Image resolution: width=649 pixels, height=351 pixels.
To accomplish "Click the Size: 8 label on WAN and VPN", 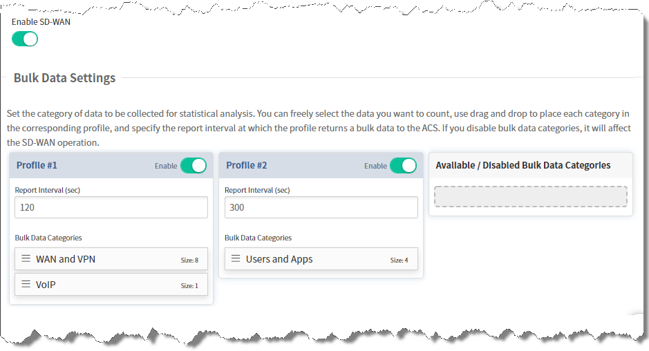I will click(x=189, y=260).
